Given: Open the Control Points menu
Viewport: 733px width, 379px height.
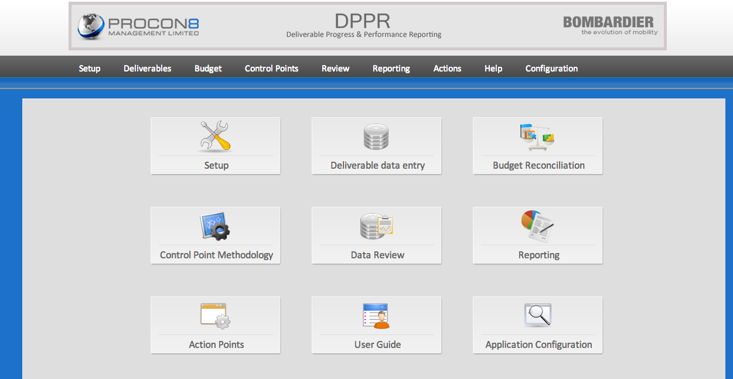Looking at the screenshot, I should (x=271, y=69).
